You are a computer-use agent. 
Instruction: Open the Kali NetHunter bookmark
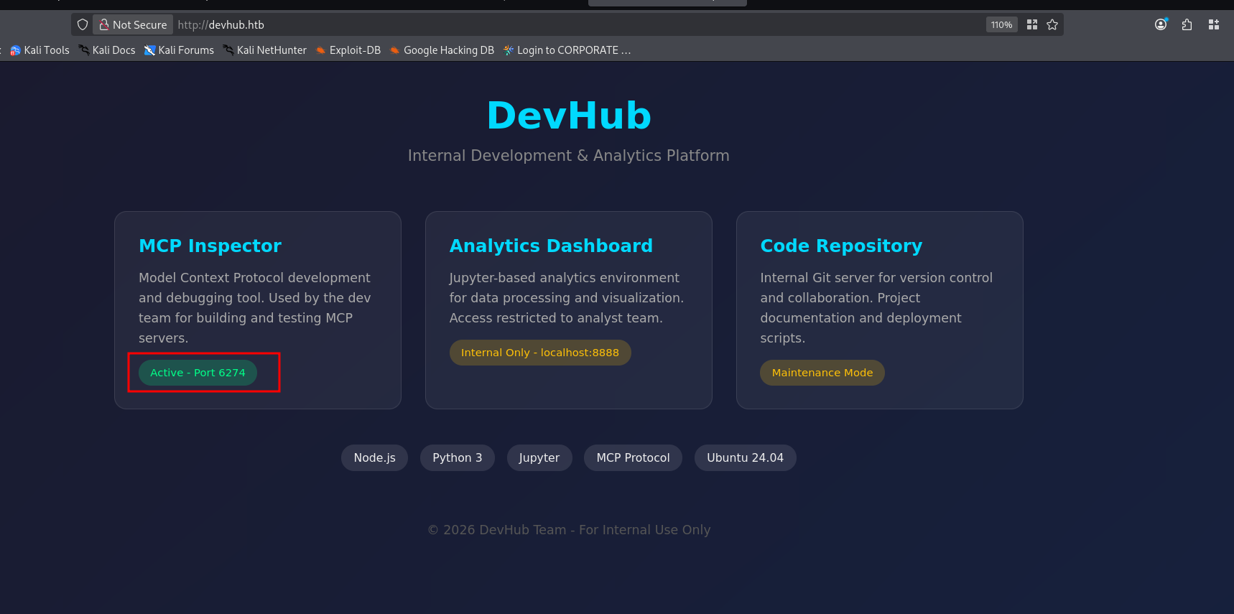tap(265, 50)
